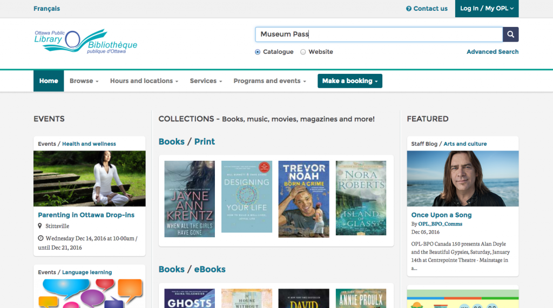Viewport: 553px width, 308px height.
Task: Select the Website search radio button
Action: pos(303,52)
